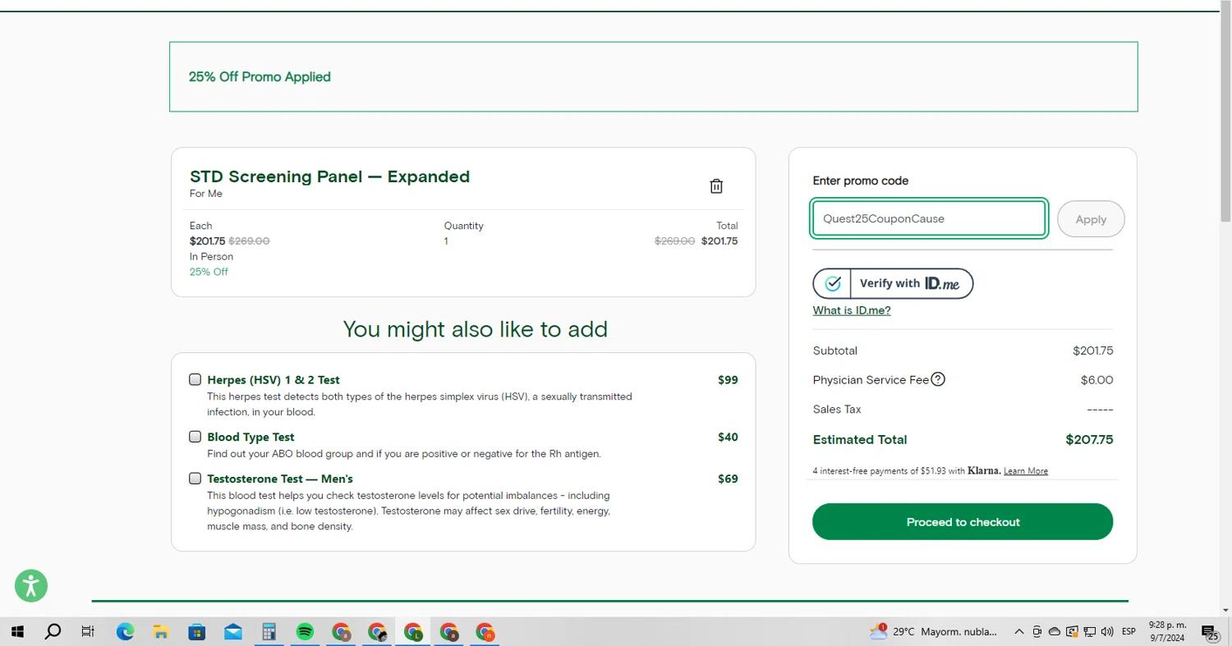
Task: Open the taskbar clock showing 9:28 p. m.
Action: (x=1167, y=631)
